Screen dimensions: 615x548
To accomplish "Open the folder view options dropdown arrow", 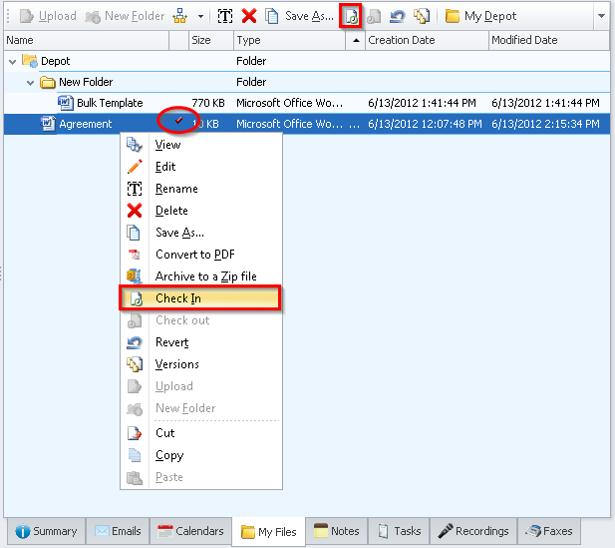I will pos(200,16).
